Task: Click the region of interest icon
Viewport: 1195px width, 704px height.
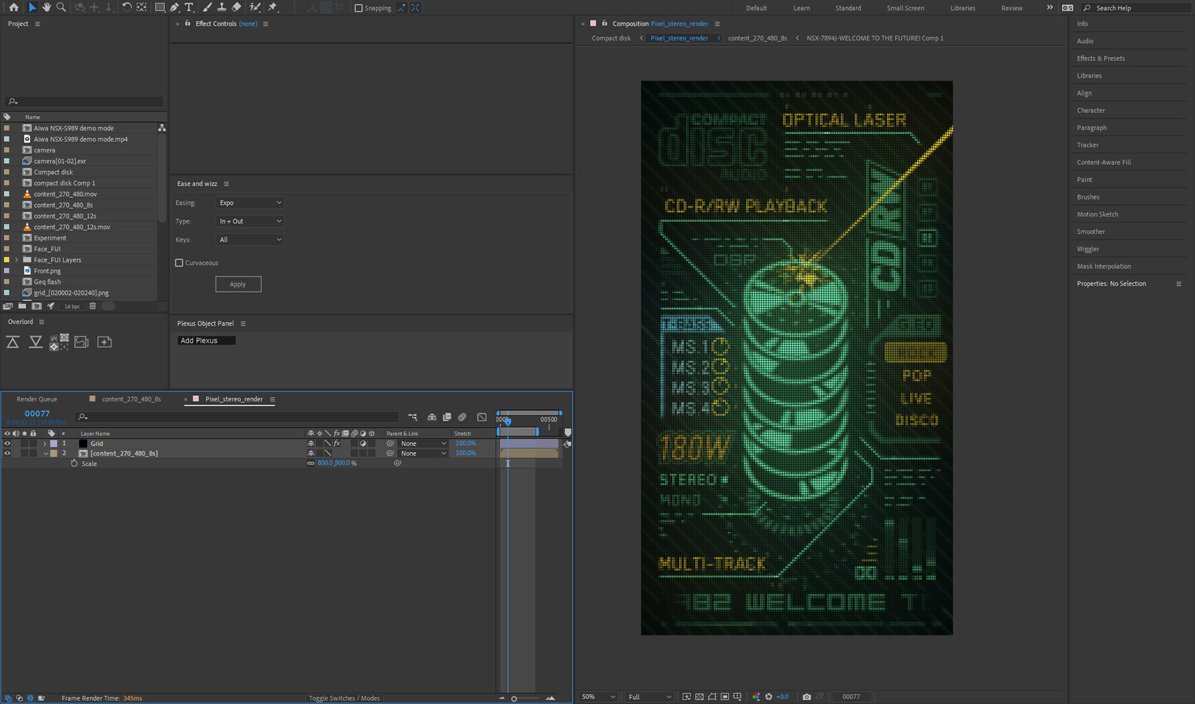Action: pos(712,697)
